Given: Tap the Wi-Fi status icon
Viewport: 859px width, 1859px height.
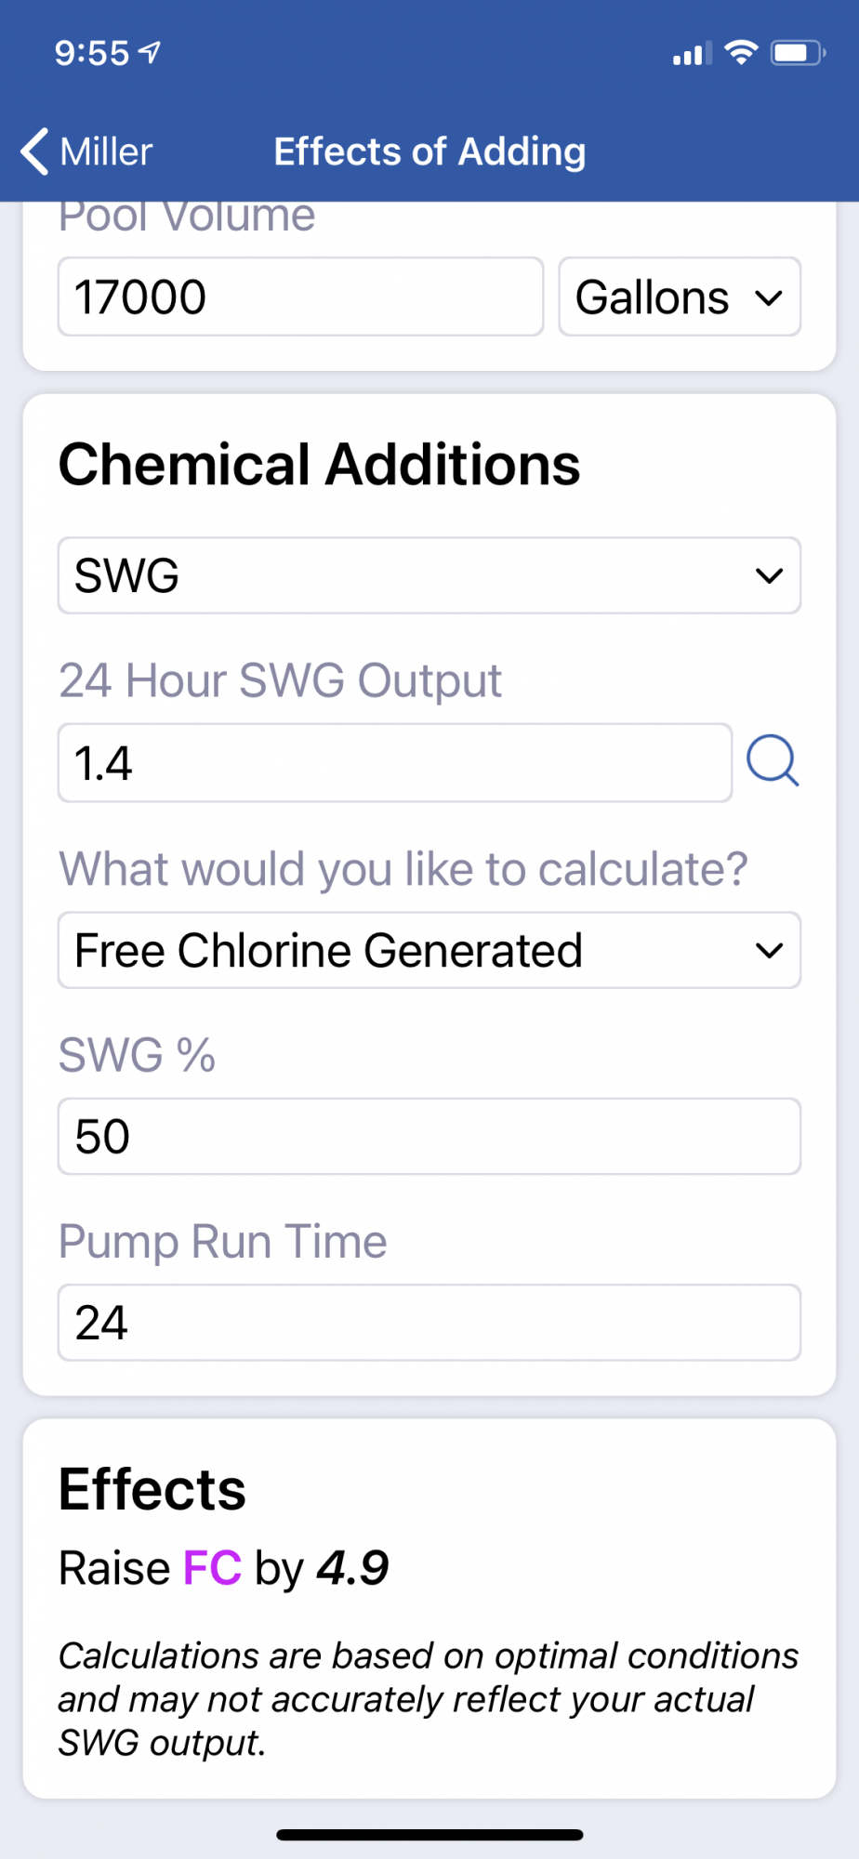Looking at the screenshot, I should point(741,53).
